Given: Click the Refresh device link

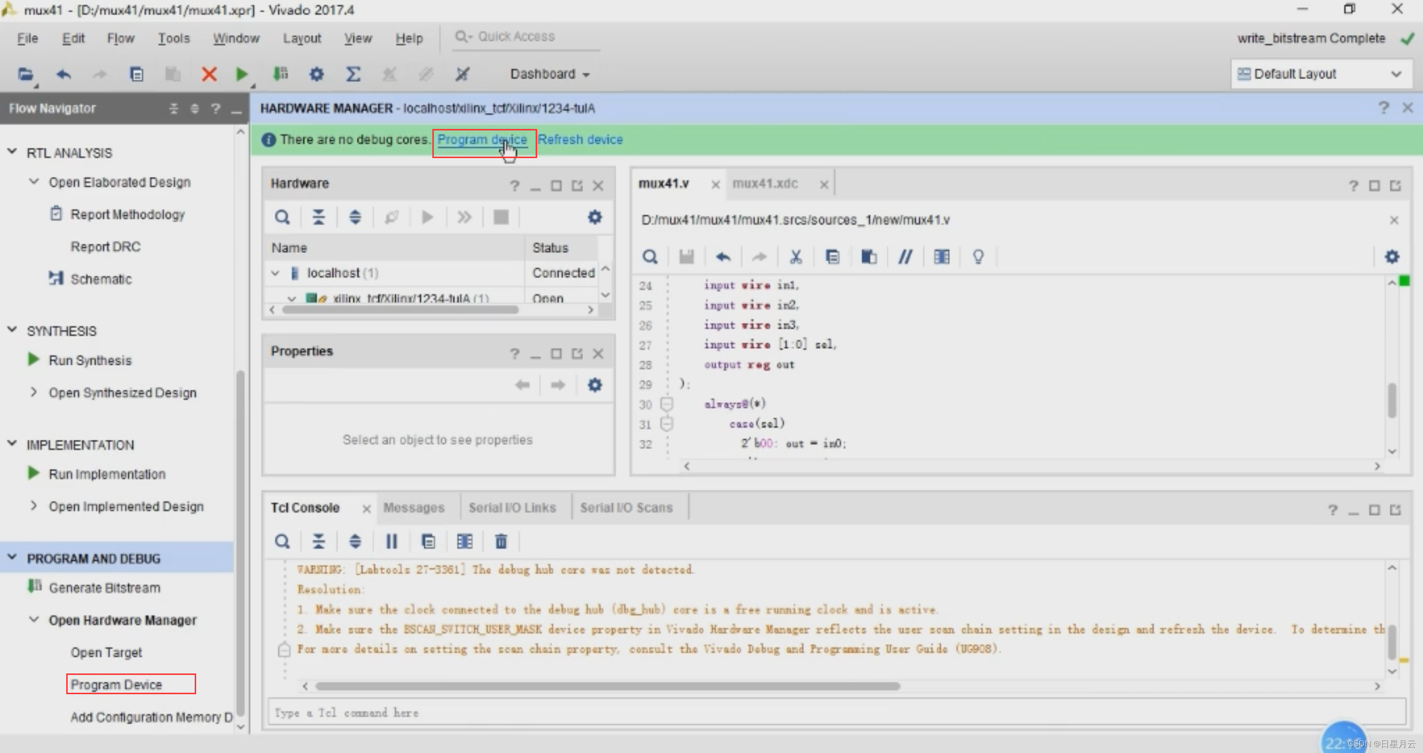Looking at the screenshot, I should pyautogui.click(x=580, y=139).
